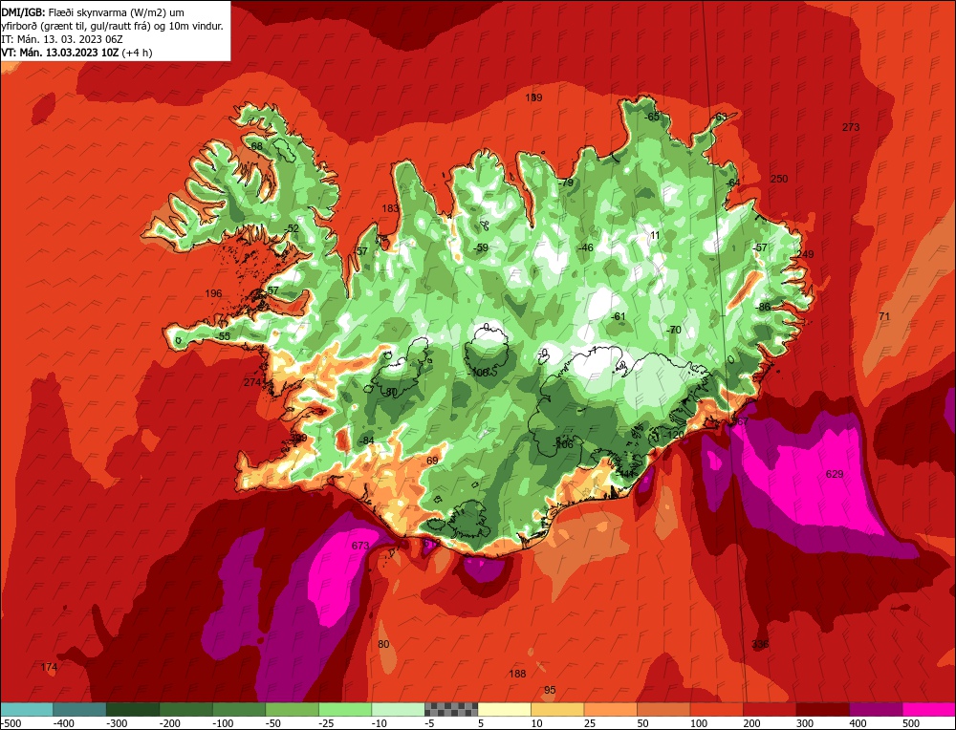Click the value "-68" in the Westfjords
Image resolution: width=956 pixels, height=730 pixels.
tap(255, 146)
